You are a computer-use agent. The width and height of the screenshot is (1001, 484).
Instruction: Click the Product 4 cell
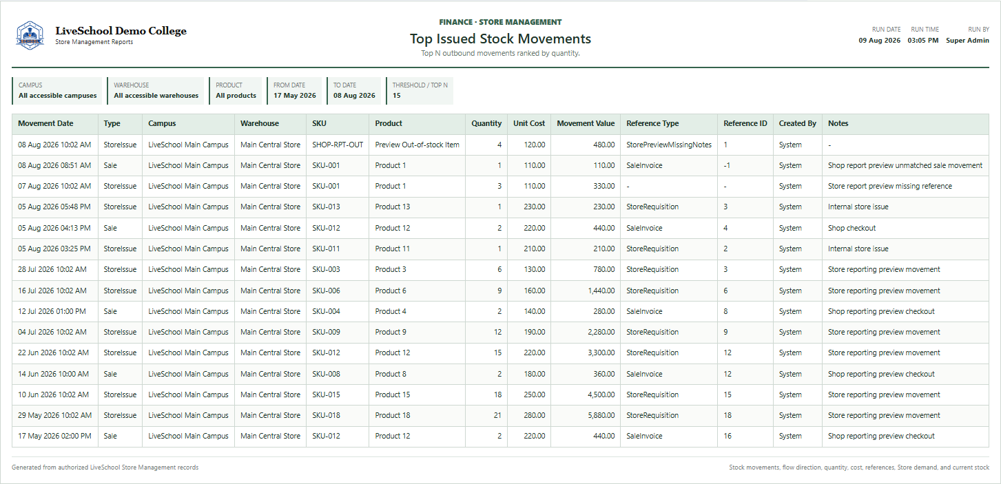pyautogui.click(x=417, y=312)
